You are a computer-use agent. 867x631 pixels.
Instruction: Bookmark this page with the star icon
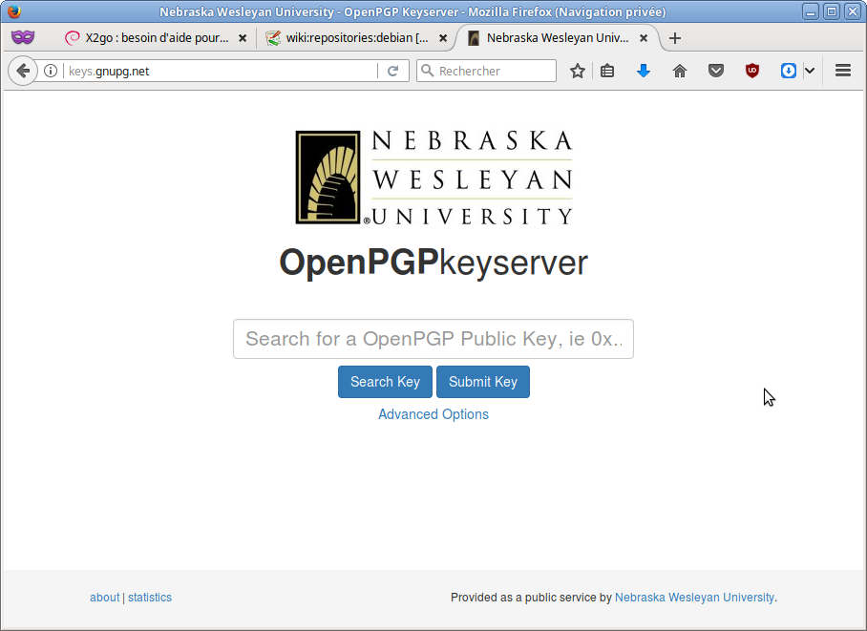578,71
